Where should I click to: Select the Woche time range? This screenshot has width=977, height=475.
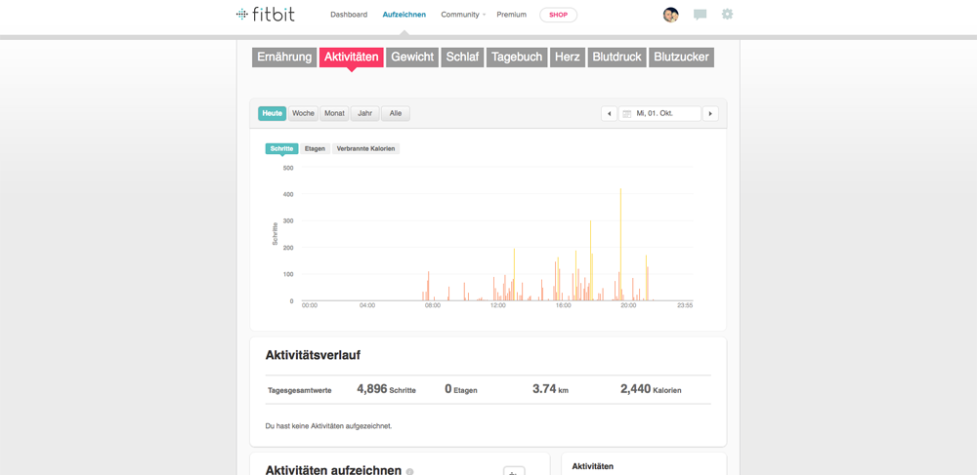(x=303, y=113)
